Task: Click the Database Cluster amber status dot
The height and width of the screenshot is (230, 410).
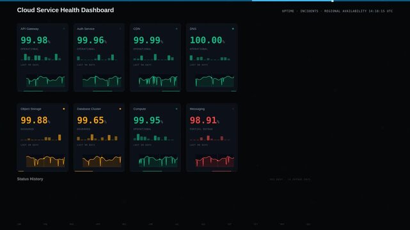Action: pos(120,109)
